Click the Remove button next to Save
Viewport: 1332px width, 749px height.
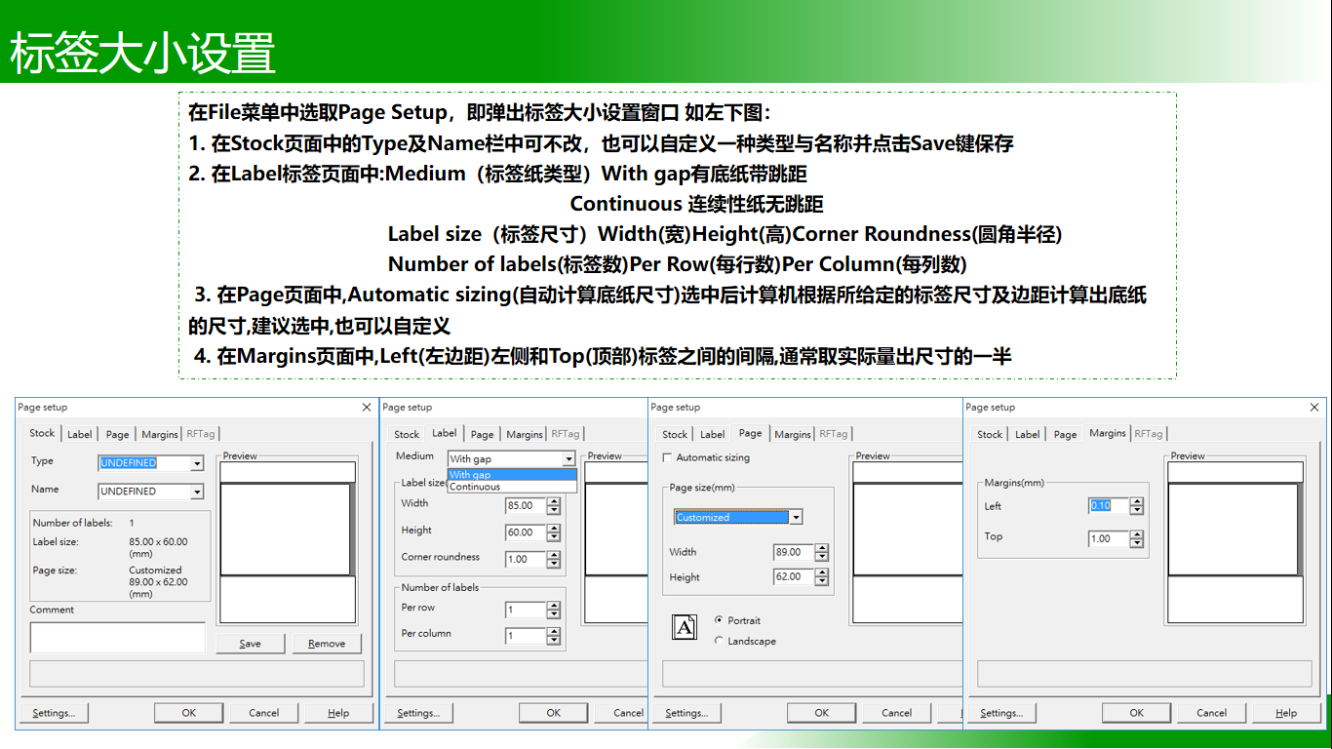[x=328, y=643]
